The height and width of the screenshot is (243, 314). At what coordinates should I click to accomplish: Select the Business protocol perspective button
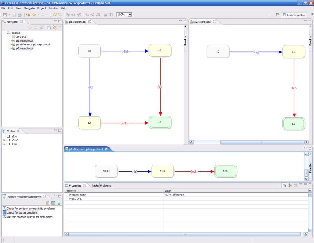click(294, 15)
